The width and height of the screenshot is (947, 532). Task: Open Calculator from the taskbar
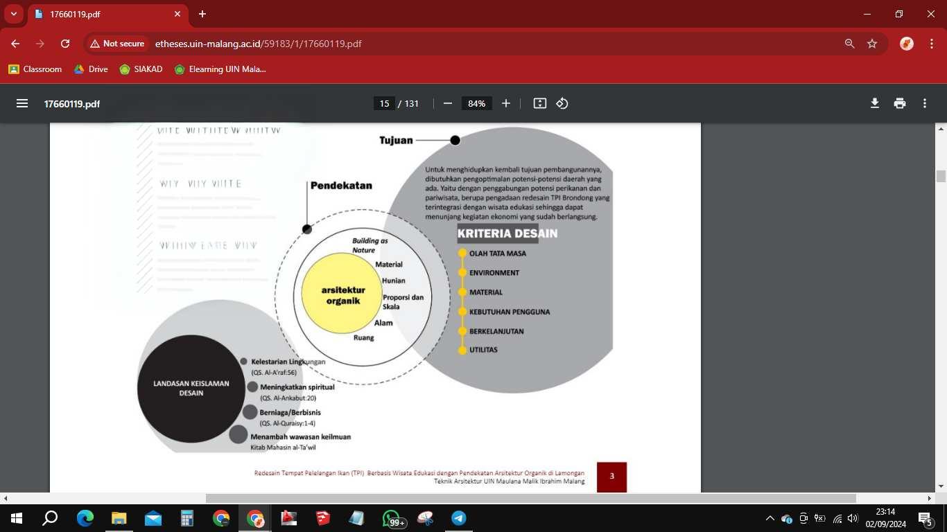click(187, 518)
